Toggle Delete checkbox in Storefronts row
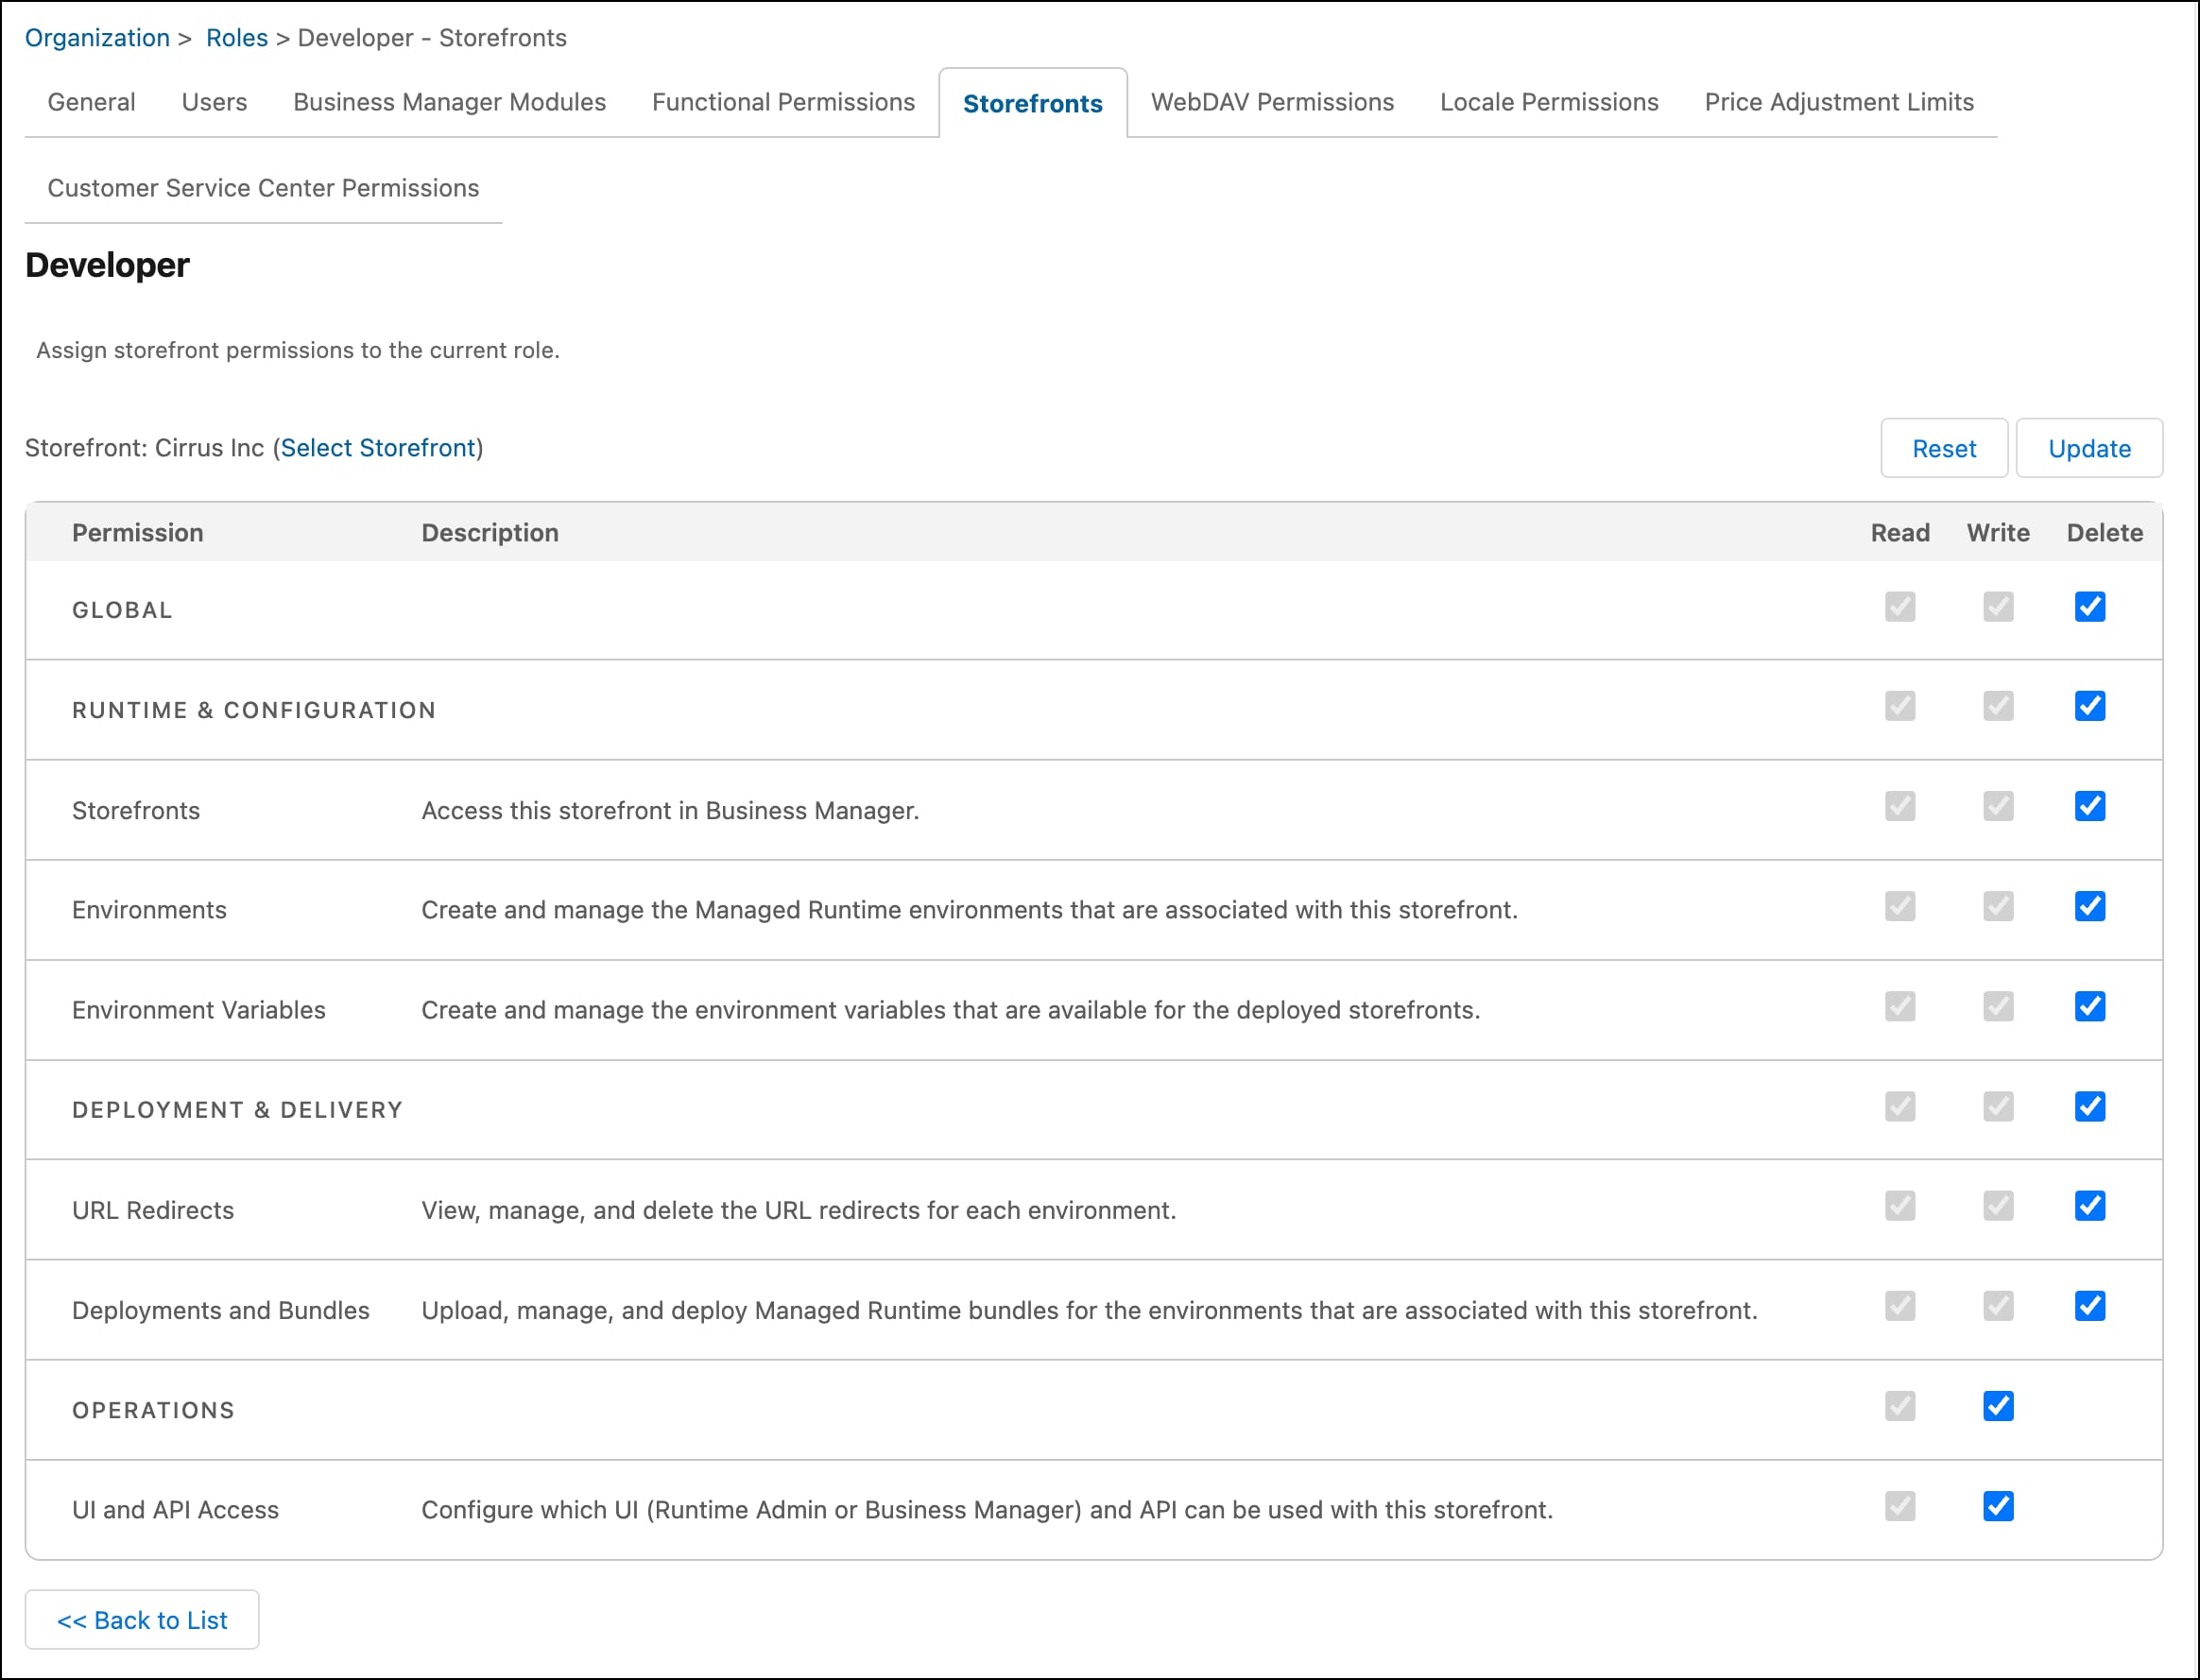The image size is (2200, 1680). pos(2089,807)
